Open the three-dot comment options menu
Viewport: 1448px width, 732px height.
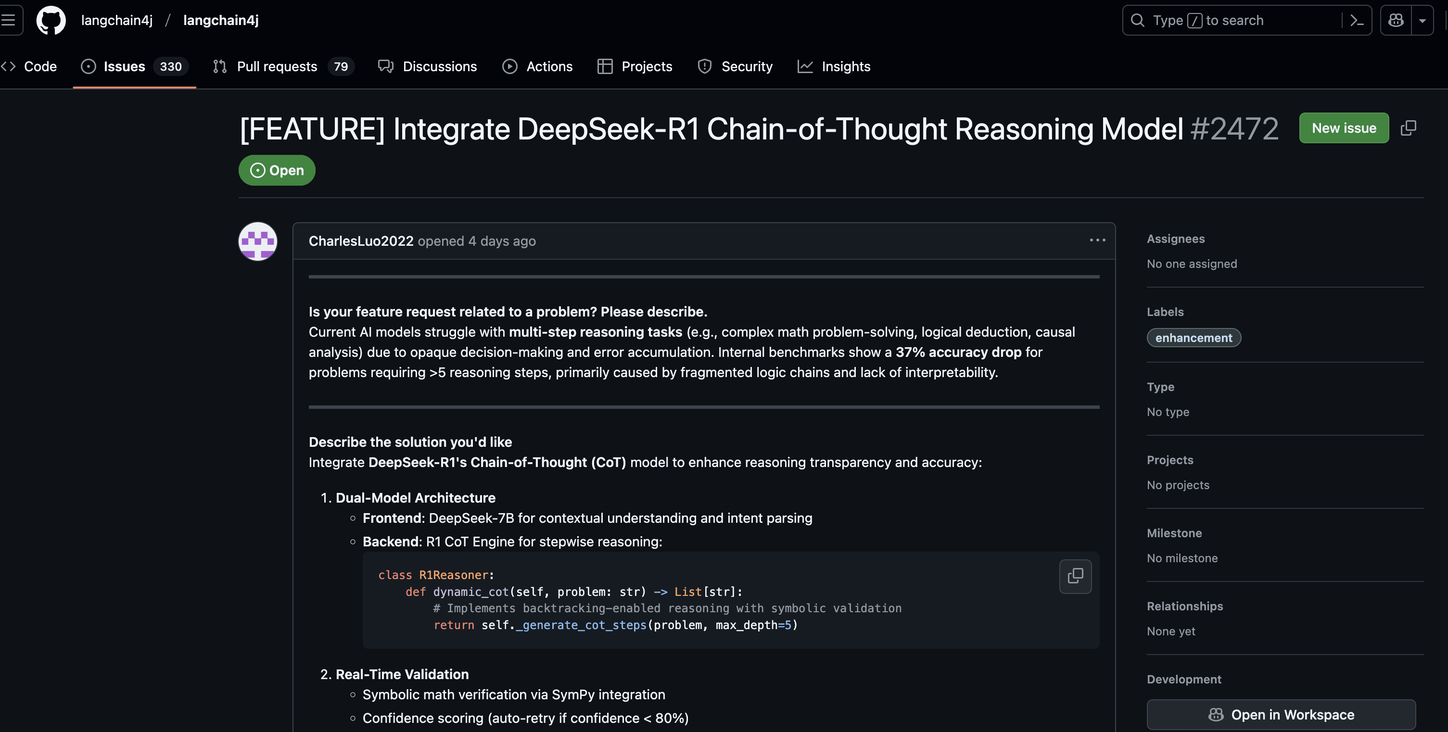click(1097, 240)
